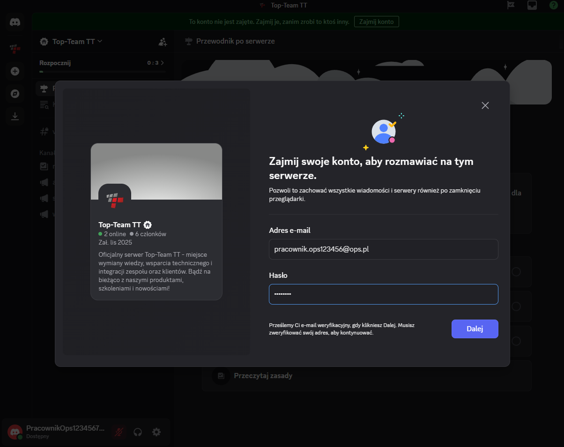Click the account avatar illustration in dialog
564x447 pixels.
pos(384,132)
